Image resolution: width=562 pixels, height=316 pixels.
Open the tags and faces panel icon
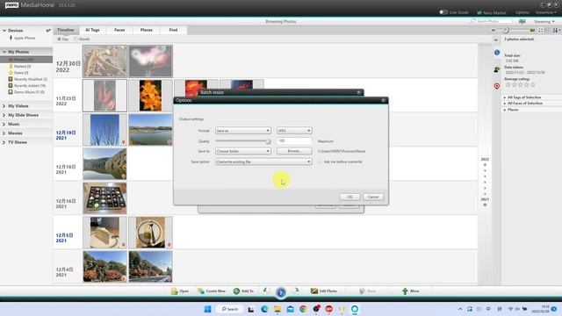(x=497, y=69)
